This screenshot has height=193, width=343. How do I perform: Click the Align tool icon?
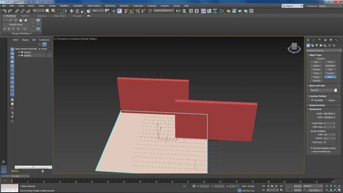(184, 11)
